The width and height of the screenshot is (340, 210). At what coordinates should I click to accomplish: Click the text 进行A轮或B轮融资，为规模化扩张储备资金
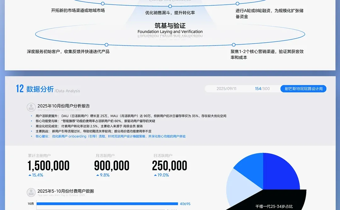269,13
